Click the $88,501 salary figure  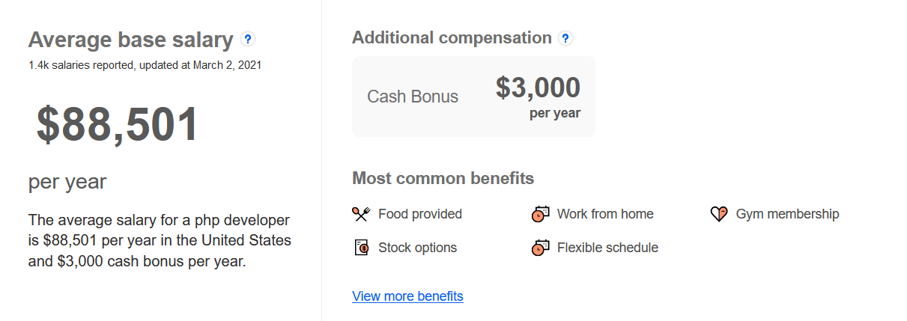point(118,124)
